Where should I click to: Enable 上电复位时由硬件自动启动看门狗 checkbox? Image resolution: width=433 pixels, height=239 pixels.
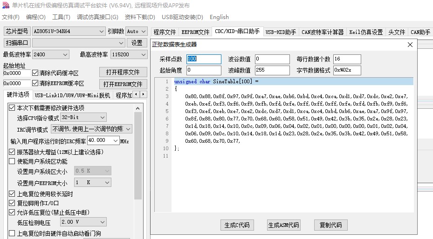[x=12, y=233]
